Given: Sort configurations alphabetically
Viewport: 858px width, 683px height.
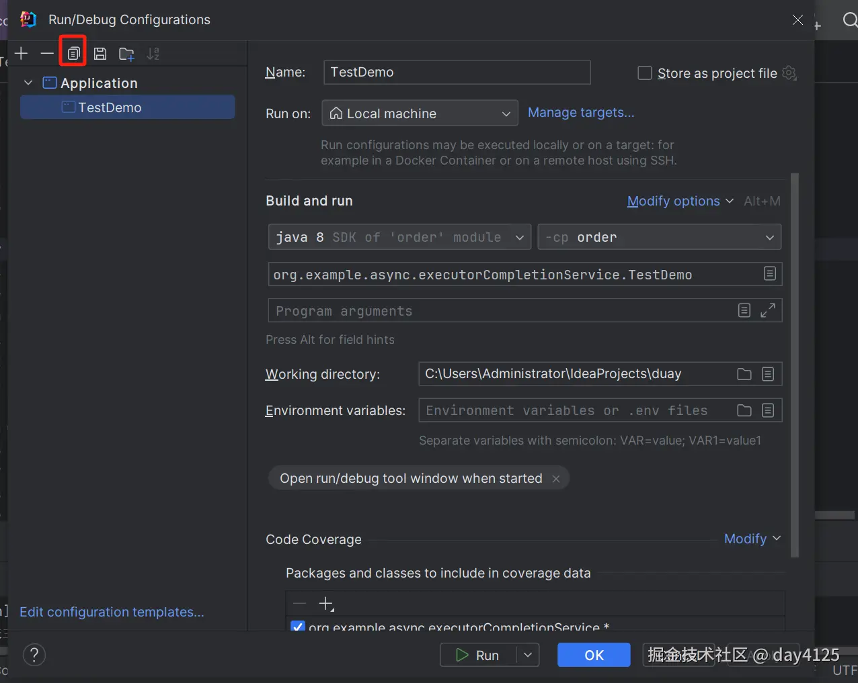Looking at the screenshot, I should pos(153,54).
